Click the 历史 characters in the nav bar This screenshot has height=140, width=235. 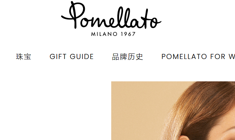[x=135, y=57]
